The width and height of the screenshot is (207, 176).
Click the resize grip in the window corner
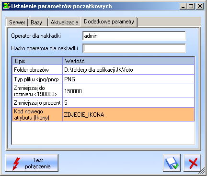click(x=202, y=171)
